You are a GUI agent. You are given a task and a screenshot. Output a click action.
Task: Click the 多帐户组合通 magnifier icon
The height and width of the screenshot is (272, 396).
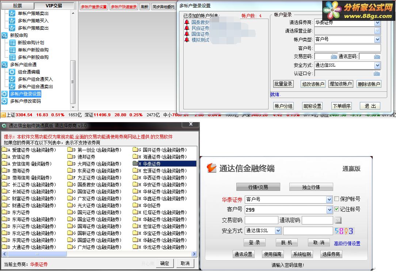[4, 65]
